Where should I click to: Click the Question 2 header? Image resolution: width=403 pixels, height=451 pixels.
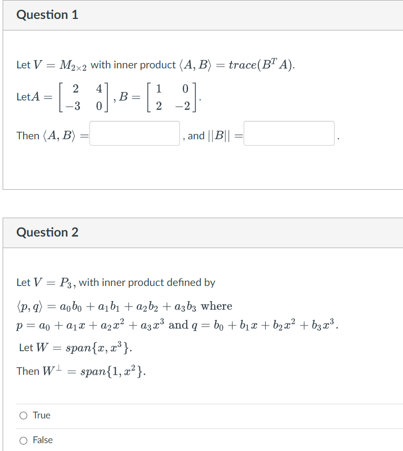pos(47,232)
